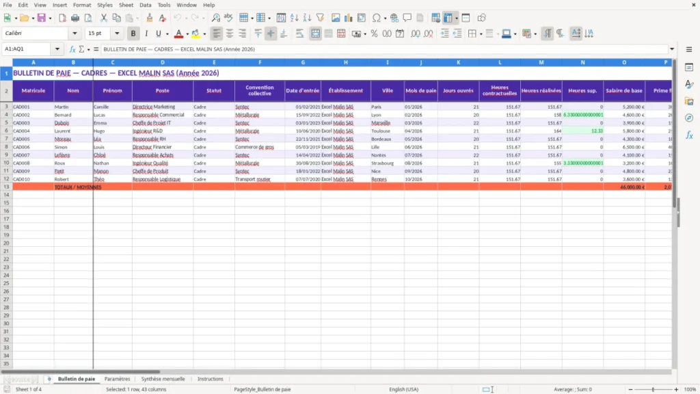Expand the formula bar arrow

672,49
